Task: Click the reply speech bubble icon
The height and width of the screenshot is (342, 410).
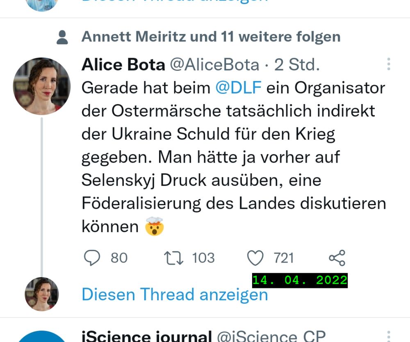Action: tap(92, 258)
